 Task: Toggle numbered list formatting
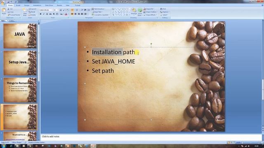point(77,10)
